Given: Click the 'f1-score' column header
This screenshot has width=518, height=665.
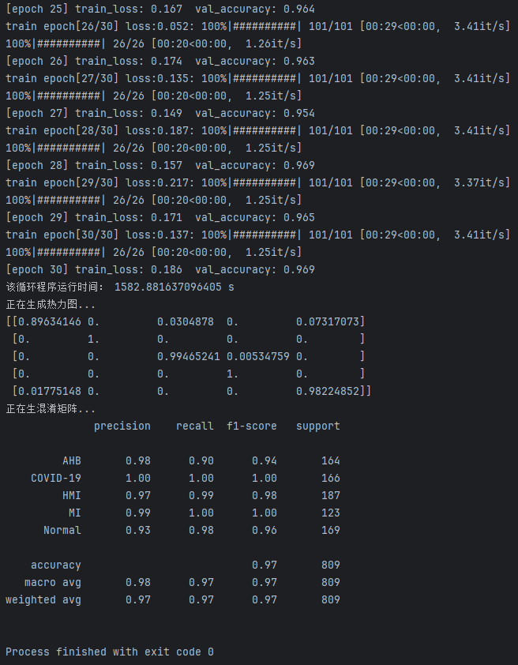Looking at the screenshot, I should tap(251, 426).
